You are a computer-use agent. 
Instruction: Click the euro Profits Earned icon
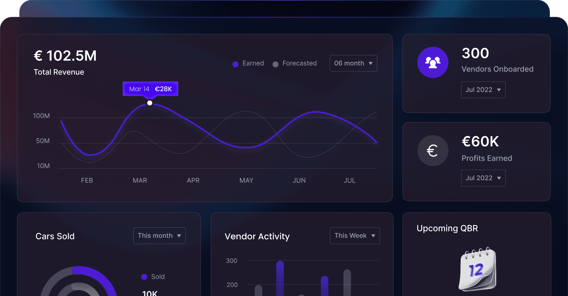coord(433,150)
